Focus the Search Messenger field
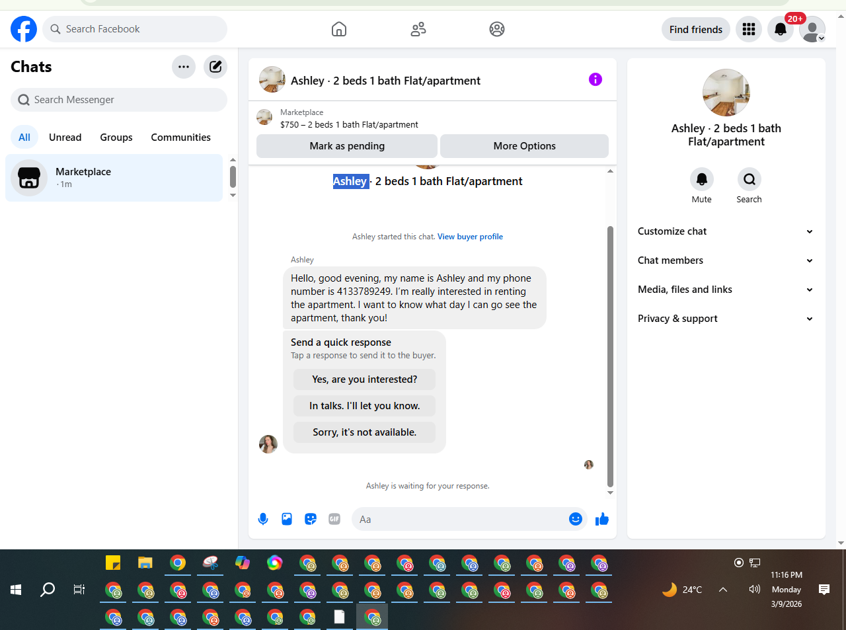Image resolution: width=846 pixels, height=630 pixels. pyautogui.click(x=119, y=100)
